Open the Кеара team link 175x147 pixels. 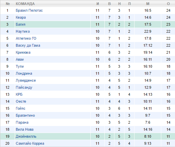pos(21,17)
